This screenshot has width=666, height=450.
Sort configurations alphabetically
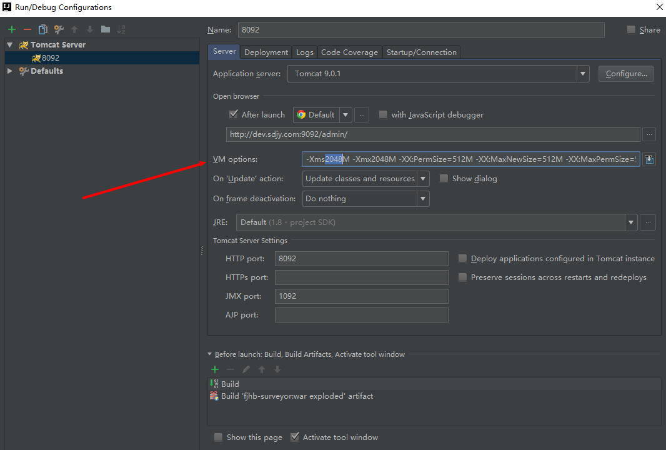coord(121,29)
